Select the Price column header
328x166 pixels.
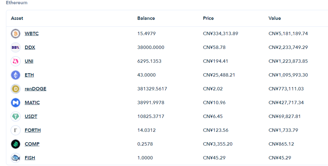pyautogui.click(x=208, y=18)
